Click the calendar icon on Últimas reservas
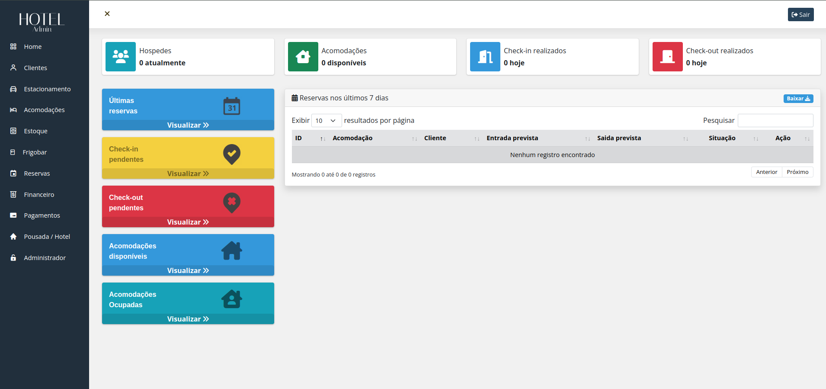Screen dimensions: 826x389 [232, 106]
